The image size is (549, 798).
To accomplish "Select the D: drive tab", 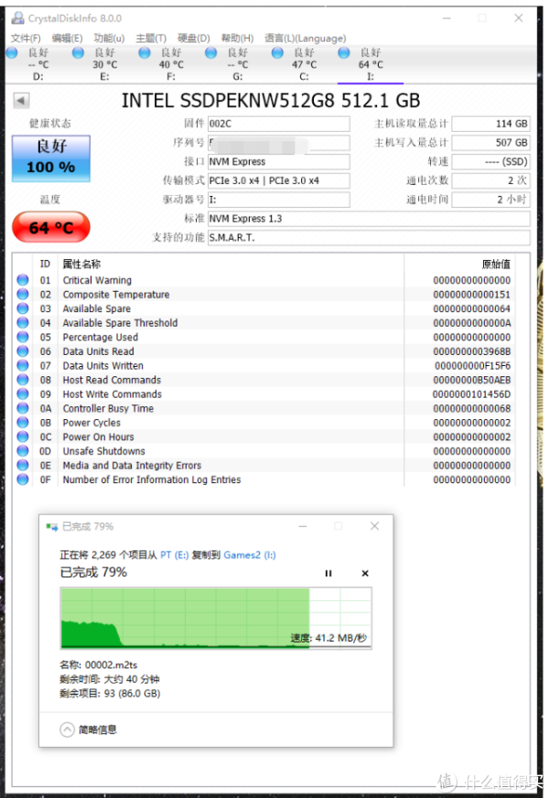I will 38,65.
